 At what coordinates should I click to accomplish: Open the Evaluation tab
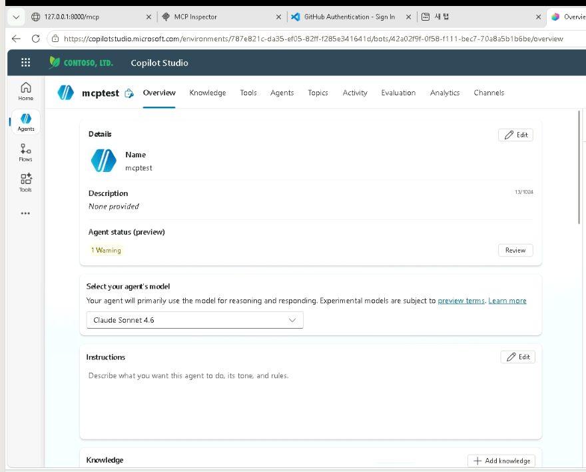[x=398, y=93]
